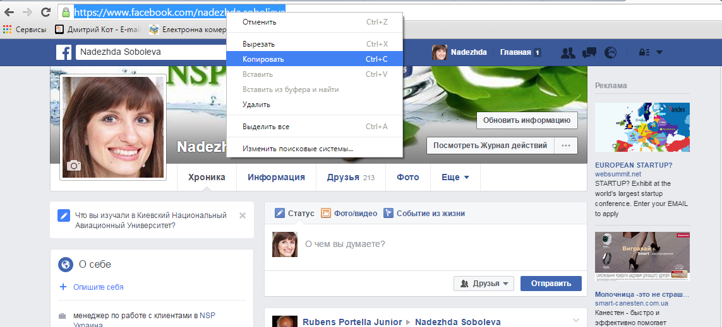The height and width of the screenshot is (327, 722).
Task: Reload the page with the refresh icon
Action: point(45,12)
